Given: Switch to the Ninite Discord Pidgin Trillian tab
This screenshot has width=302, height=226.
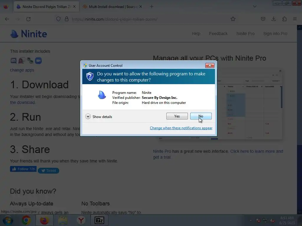Looking at the screenshot, I should (46, 7).
